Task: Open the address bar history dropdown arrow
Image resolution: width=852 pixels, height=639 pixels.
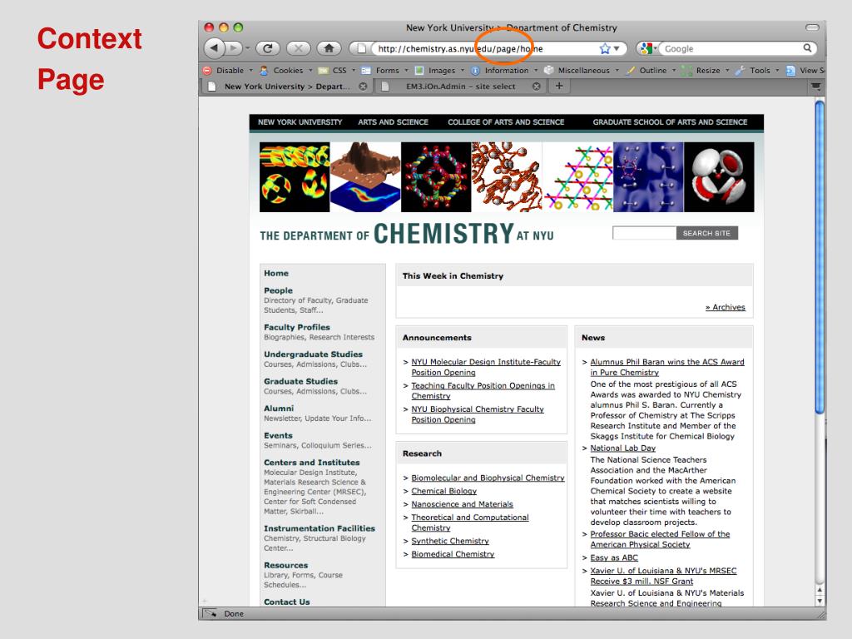Action: [x=617, y=49]
